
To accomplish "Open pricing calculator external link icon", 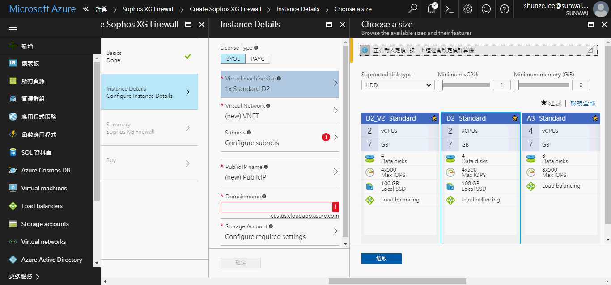I will (590, 50).
